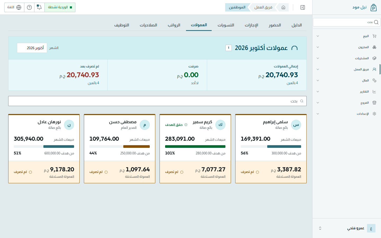Image resolution: width=381 pixels, height=238 pixels.
Task: Click the chart icon beside التقارير
Action: point(374,91)
